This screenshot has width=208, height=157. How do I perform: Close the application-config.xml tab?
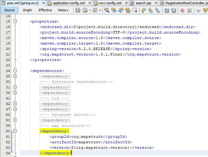90,3
